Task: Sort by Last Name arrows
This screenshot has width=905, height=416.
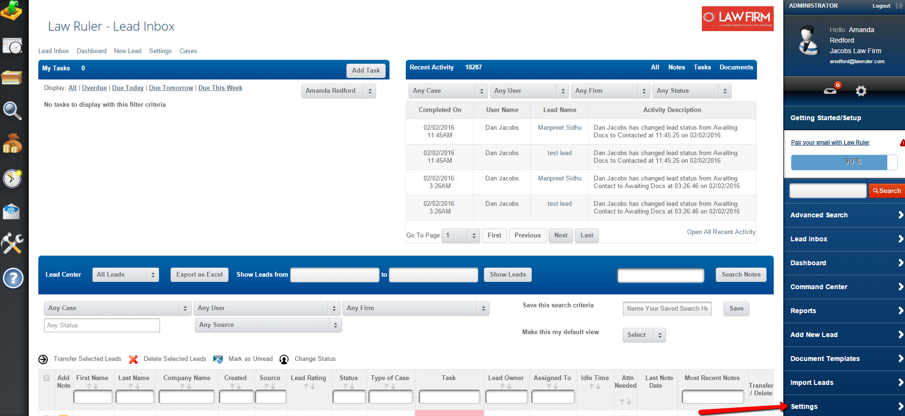Action: tap(134, 386)
